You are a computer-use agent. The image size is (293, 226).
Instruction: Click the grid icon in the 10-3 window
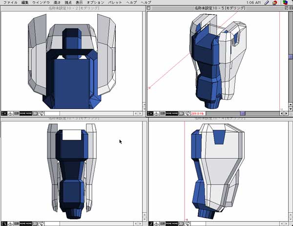17,224
